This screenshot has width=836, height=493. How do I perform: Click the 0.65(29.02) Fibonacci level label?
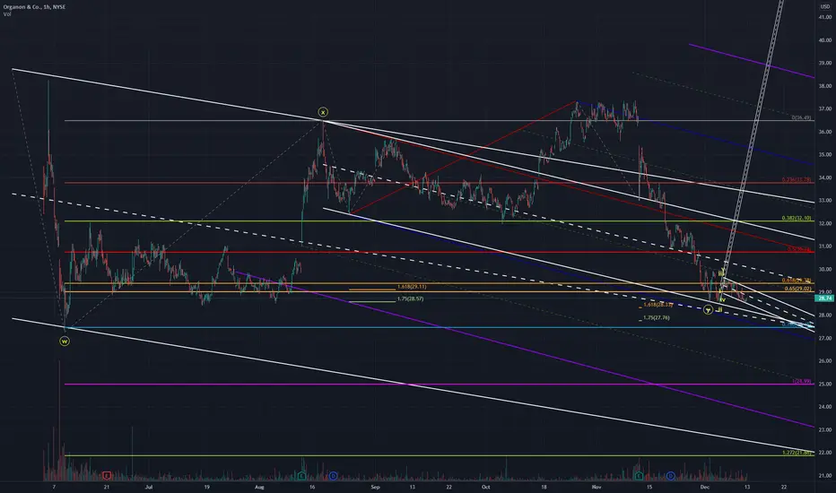click(x=798, y=289)
